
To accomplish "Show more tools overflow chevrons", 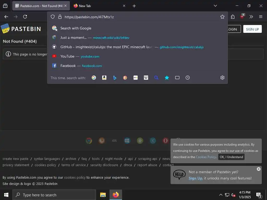I will 251,17.
